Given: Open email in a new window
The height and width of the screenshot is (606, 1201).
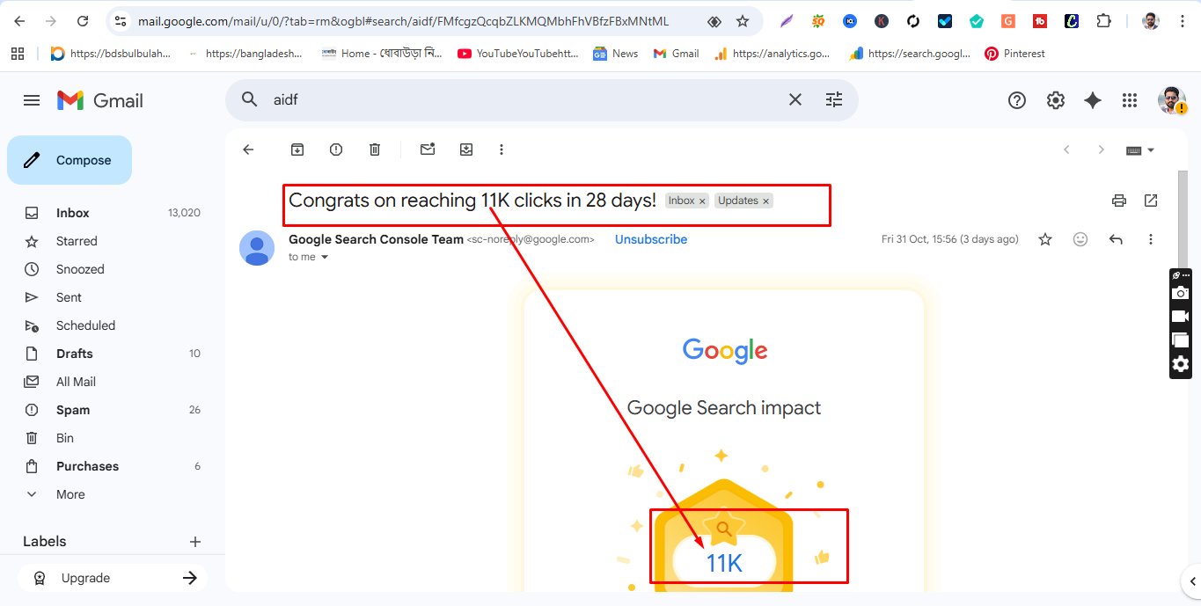Looking at the screenshot, I should (1151, 201).
